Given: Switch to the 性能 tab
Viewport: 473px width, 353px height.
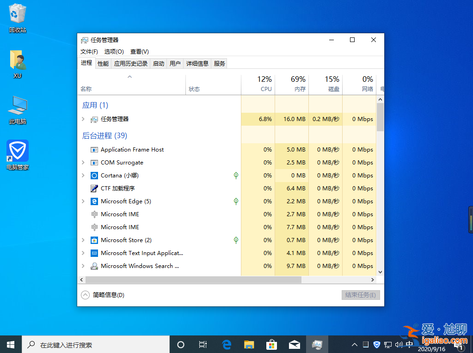Looking at the screenshot, I should (103, 63).
